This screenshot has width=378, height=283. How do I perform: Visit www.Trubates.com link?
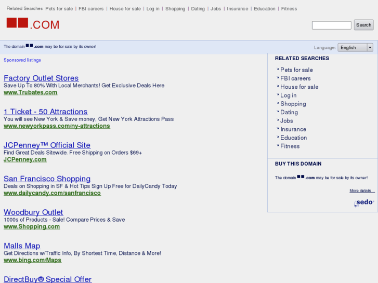point(30,92)
